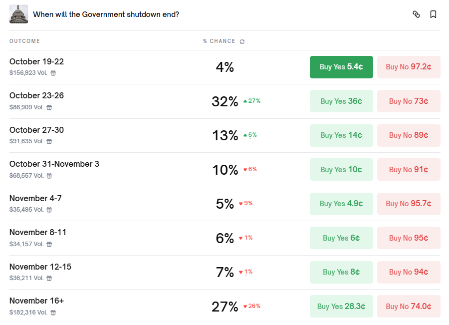Click gift icon under October 23-26
The height and width of the screenshot is (325, 449).
pos(49,107)
